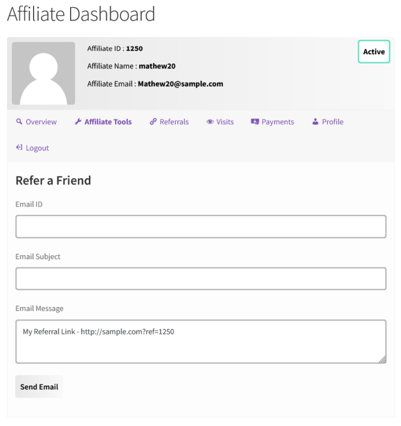Open the Profile tab
The image size is (401, 426).
click(x=333, y=122)
